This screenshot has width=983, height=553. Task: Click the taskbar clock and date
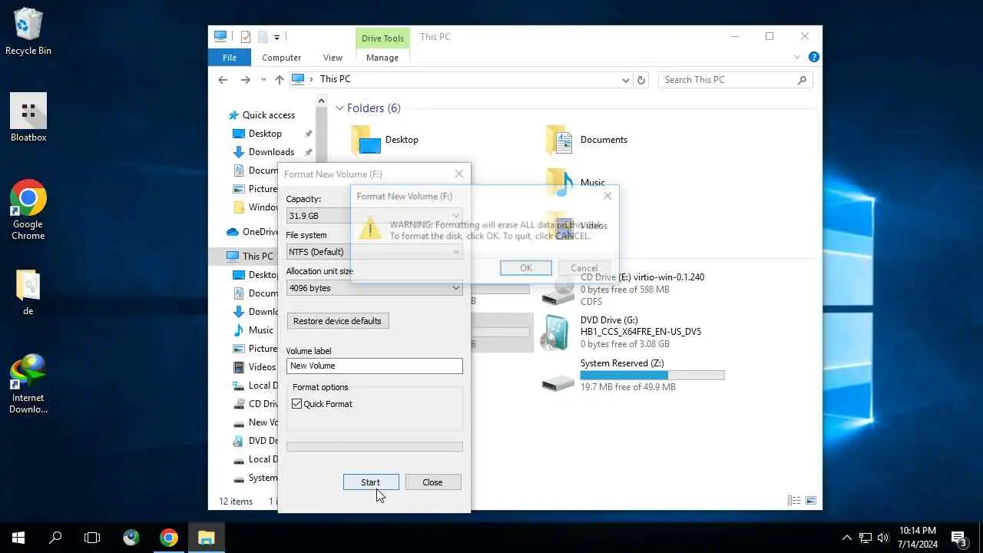[918, 538]
